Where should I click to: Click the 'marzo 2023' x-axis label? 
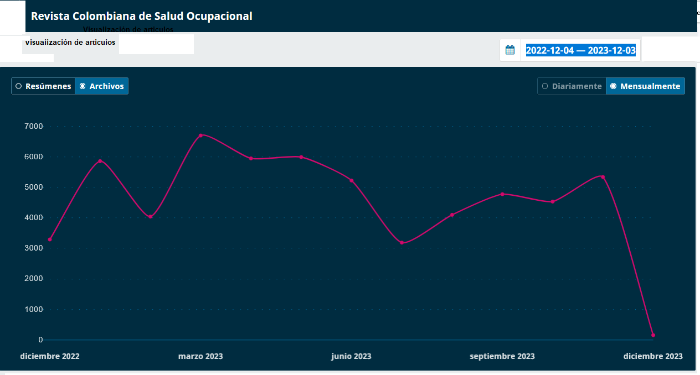[200, 356]
